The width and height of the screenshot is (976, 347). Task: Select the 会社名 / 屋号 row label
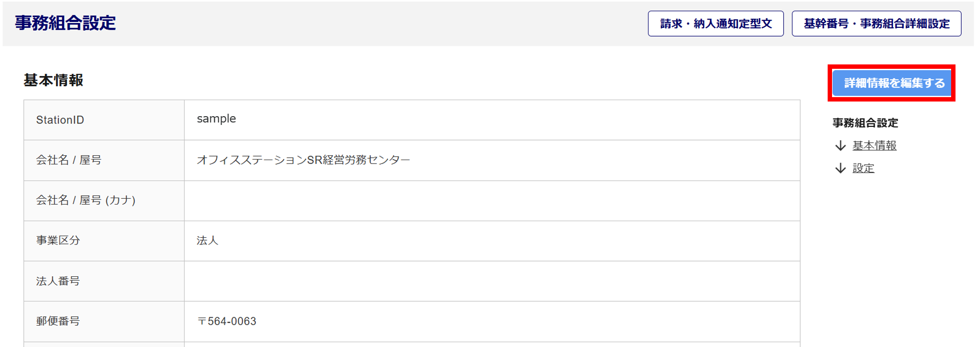[69, 160]
